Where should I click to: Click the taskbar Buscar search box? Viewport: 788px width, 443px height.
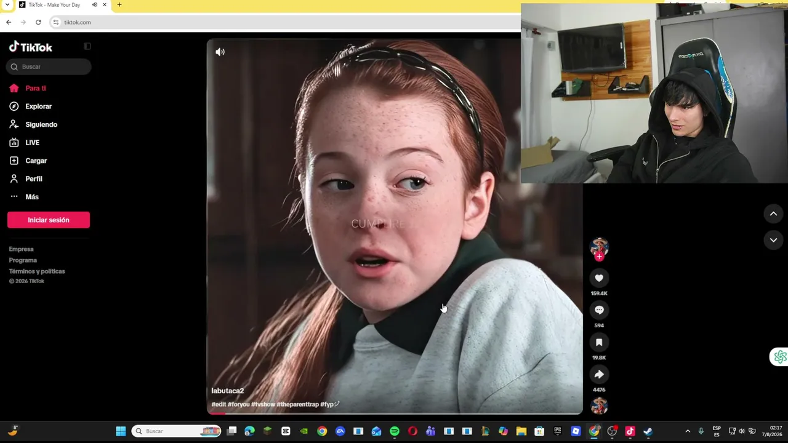177,431
